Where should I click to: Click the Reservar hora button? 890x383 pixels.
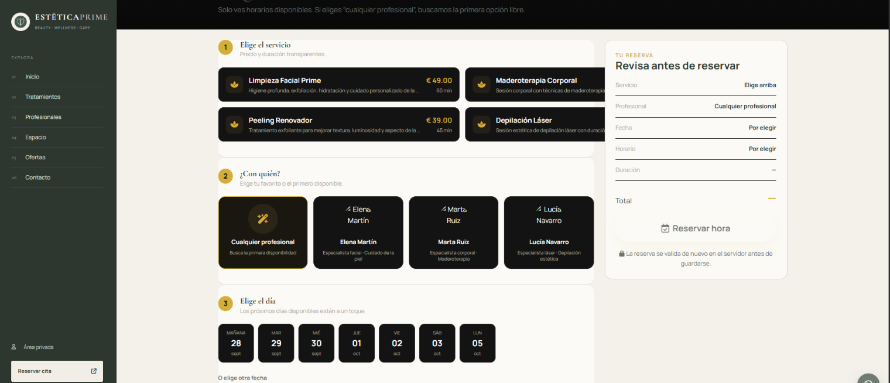pos(696,228)
